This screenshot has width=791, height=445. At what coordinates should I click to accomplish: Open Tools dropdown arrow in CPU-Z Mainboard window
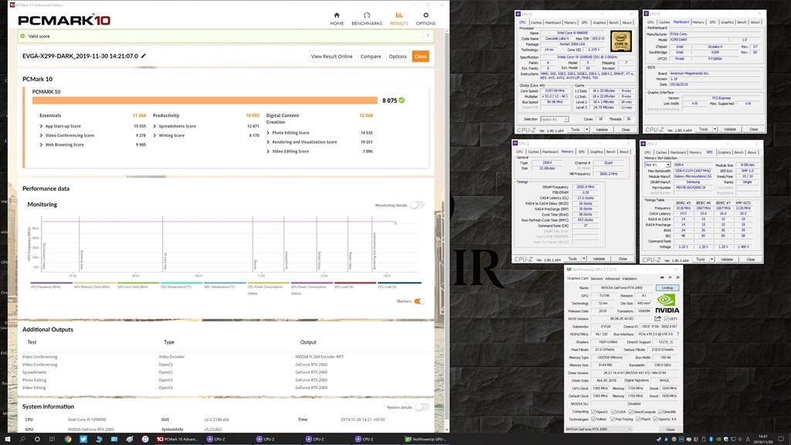coord(715,130)
